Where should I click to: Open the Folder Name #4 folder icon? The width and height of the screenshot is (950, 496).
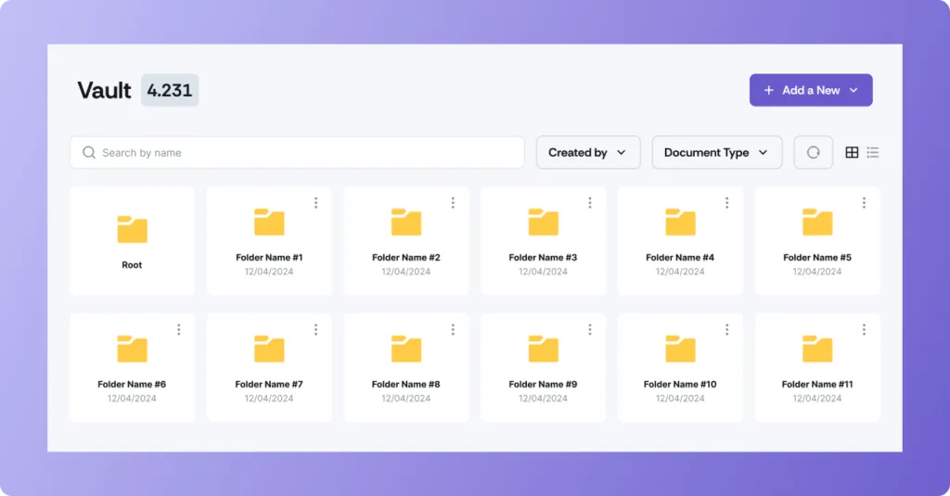pyautogui.click(x=680, y=222)
